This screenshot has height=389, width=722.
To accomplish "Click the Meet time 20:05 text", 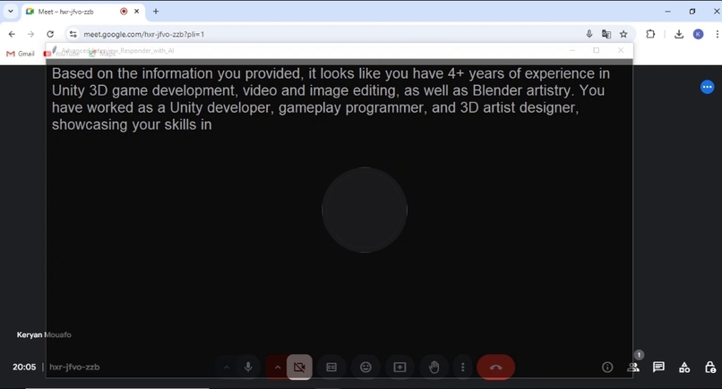I will point(24,367).
